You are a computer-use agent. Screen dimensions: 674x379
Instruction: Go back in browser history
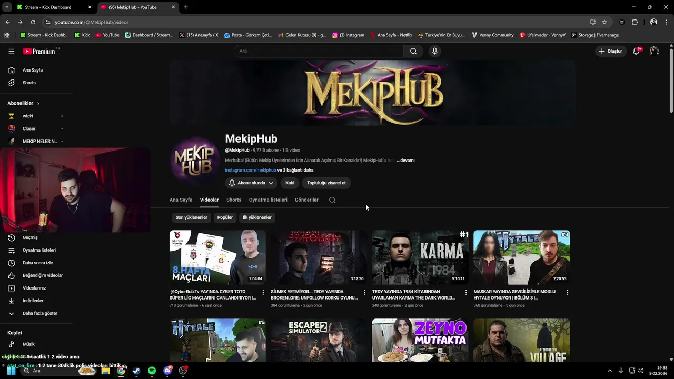(7, 22)
